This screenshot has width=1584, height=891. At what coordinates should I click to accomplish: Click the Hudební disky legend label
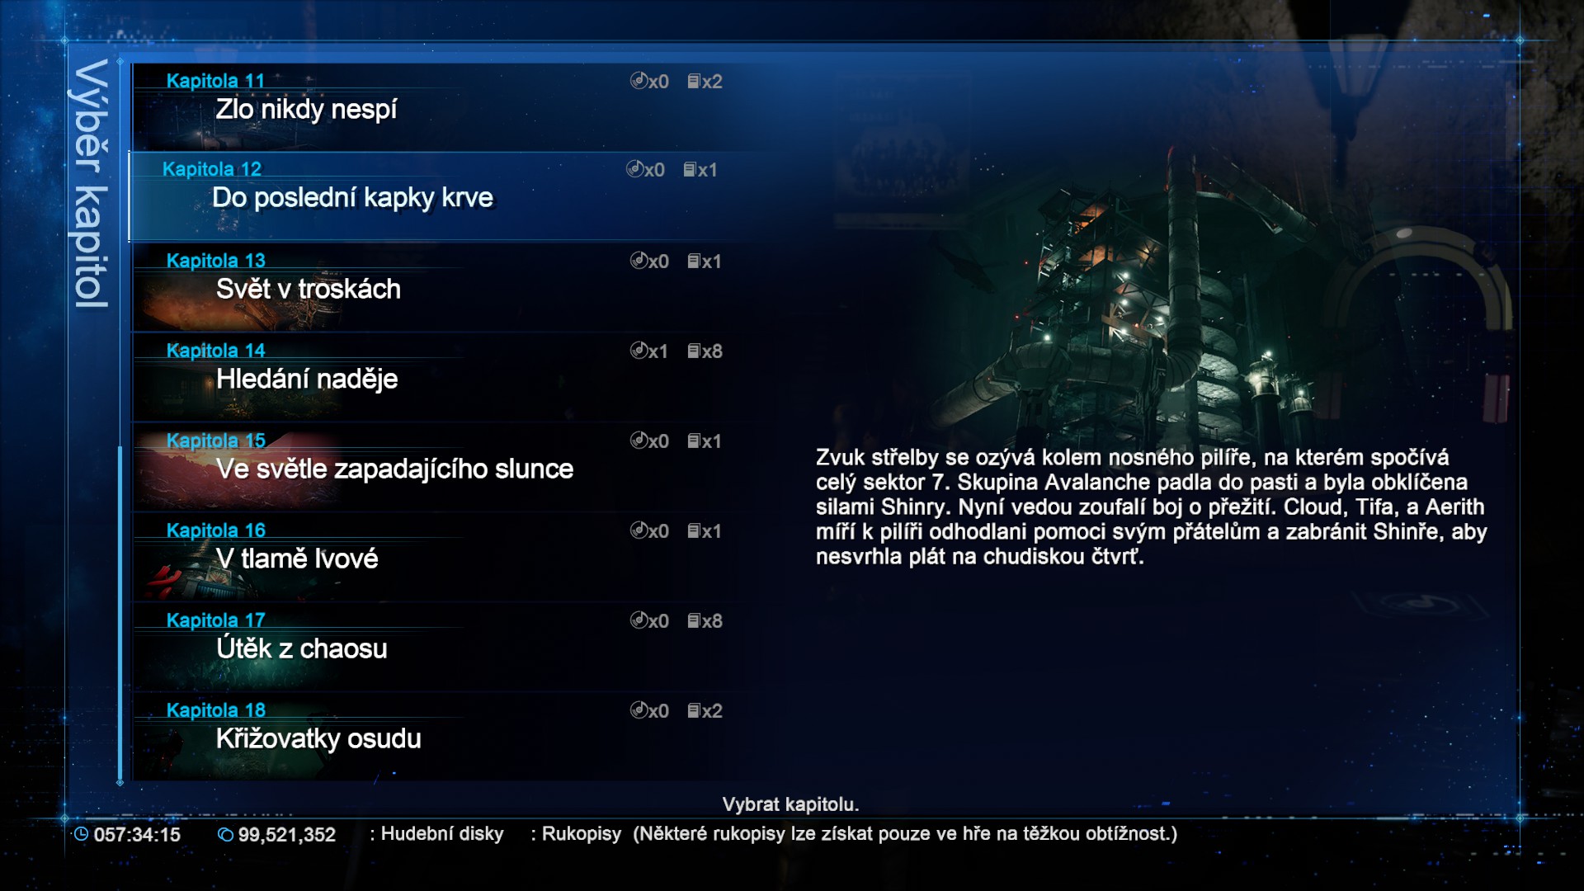point(442,834)
